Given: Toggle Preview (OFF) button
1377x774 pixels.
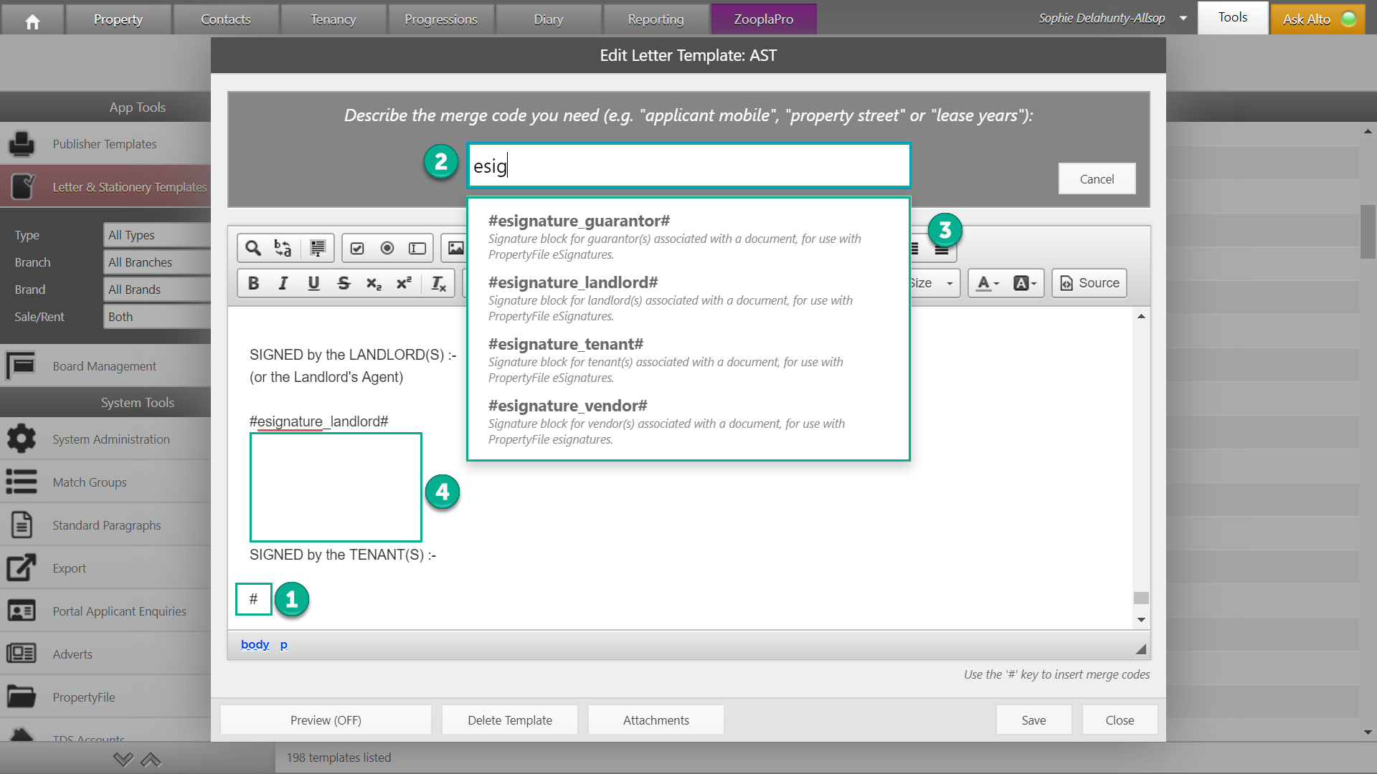Looking at the screenshot, I should click(326, 720).
